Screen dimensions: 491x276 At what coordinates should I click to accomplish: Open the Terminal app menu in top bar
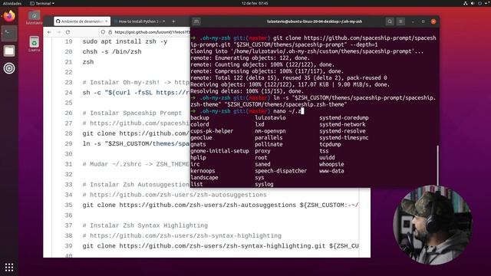point(42,3)
